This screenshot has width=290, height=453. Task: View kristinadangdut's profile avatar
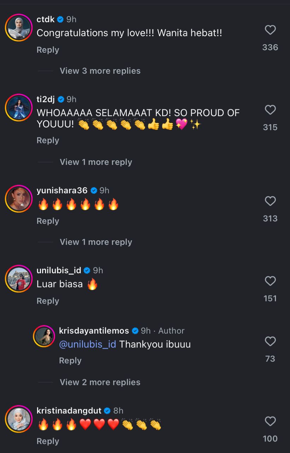pyautogui.click(x=19, y=419)
